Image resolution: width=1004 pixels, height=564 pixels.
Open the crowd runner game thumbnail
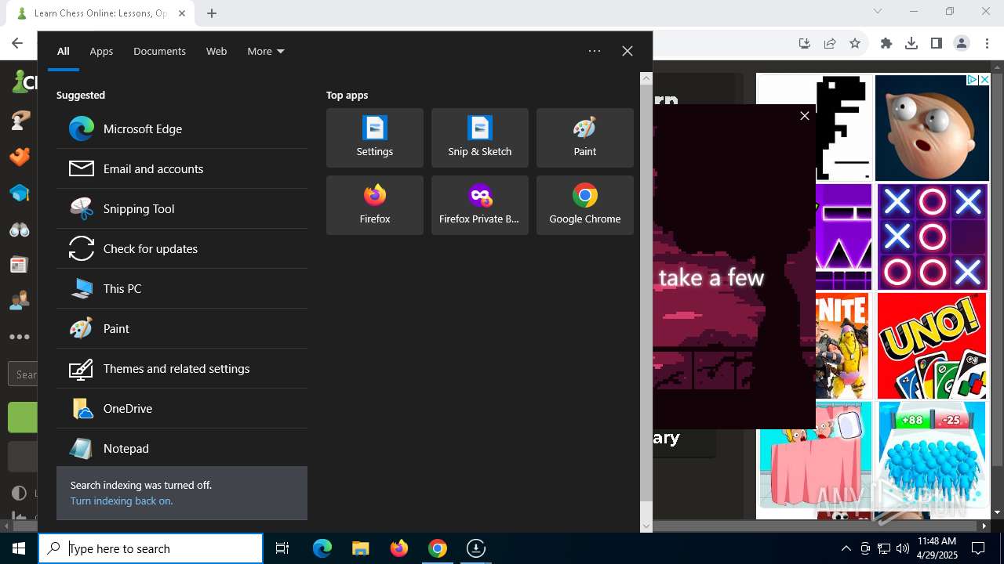click(x=932, y=455)
